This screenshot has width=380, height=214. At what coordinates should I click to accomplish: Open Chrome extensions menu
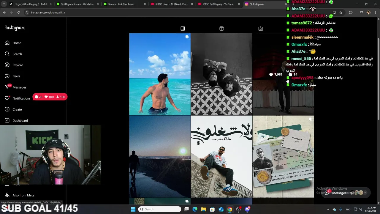351,12
